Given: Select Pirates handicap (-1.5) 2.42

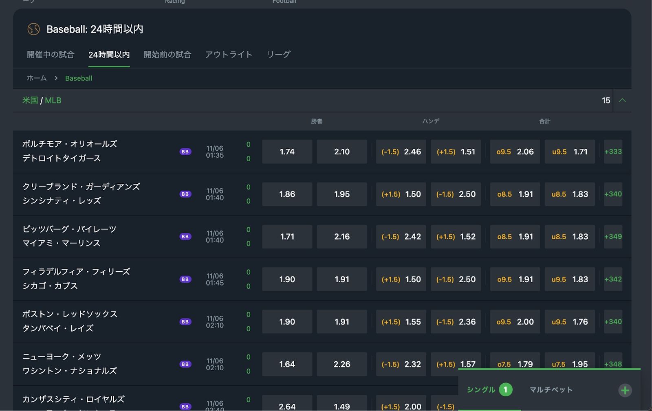Looking at the screenshot, I should click(x=401, y=237).
